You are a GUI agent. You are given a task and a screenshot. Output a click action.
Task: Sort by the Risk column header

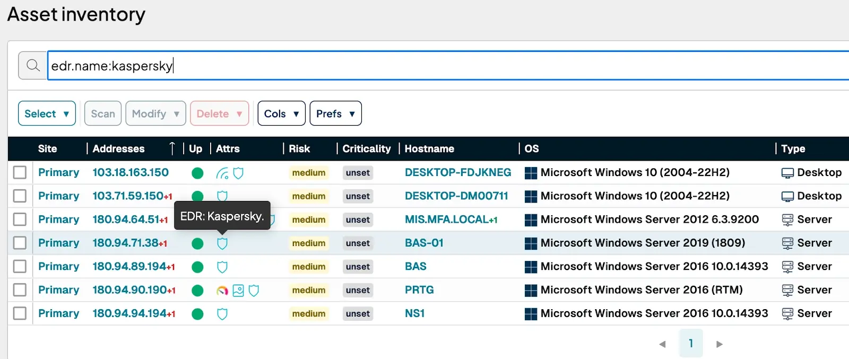point(299,148)
